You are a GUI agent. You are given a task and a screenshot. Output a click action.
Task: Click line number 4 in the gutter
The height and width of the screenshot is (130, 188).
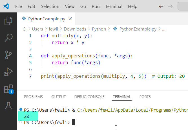point(30,56)
